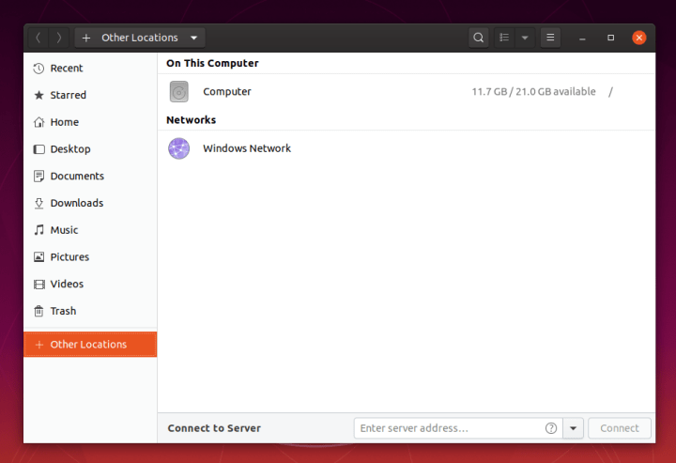Screen dimensions: 676x463
Task: Open view options dropdown arrow
Action: coord(525,38)
